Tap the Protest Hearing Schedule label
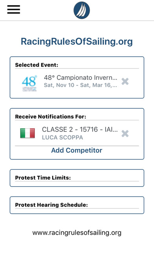This screenshot has height=274, width=154. pos(51,205)
